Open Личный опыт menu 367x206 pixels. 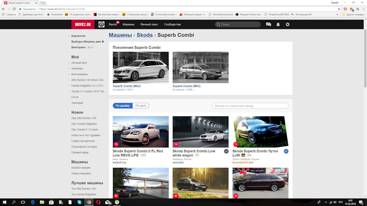(x=149, y=24)
